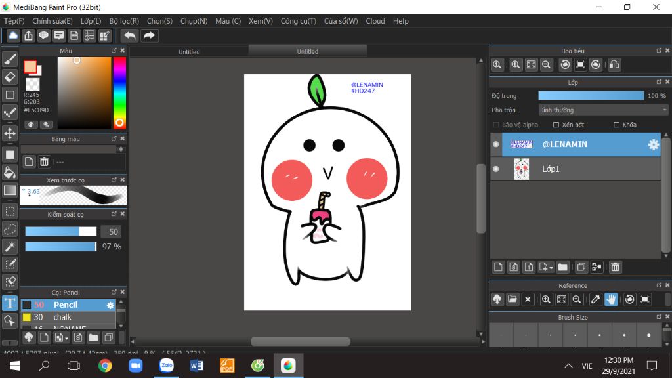Screen dimensions: 672x378
Task: Delete the selected layer with trash icon
Action: [616, 267]
